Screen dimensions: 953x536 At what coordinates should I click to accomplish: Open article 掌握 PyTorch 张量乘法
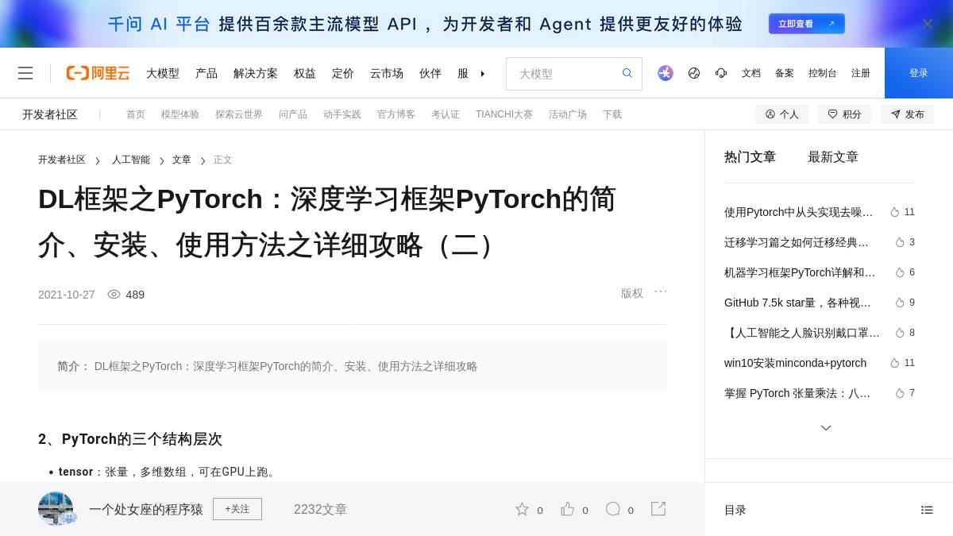click(x=797, y=393)
